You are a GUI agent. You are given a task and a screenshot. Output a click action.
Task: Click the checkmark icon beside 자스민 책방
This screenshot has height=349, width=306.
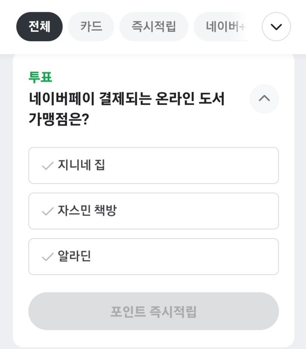48,212
